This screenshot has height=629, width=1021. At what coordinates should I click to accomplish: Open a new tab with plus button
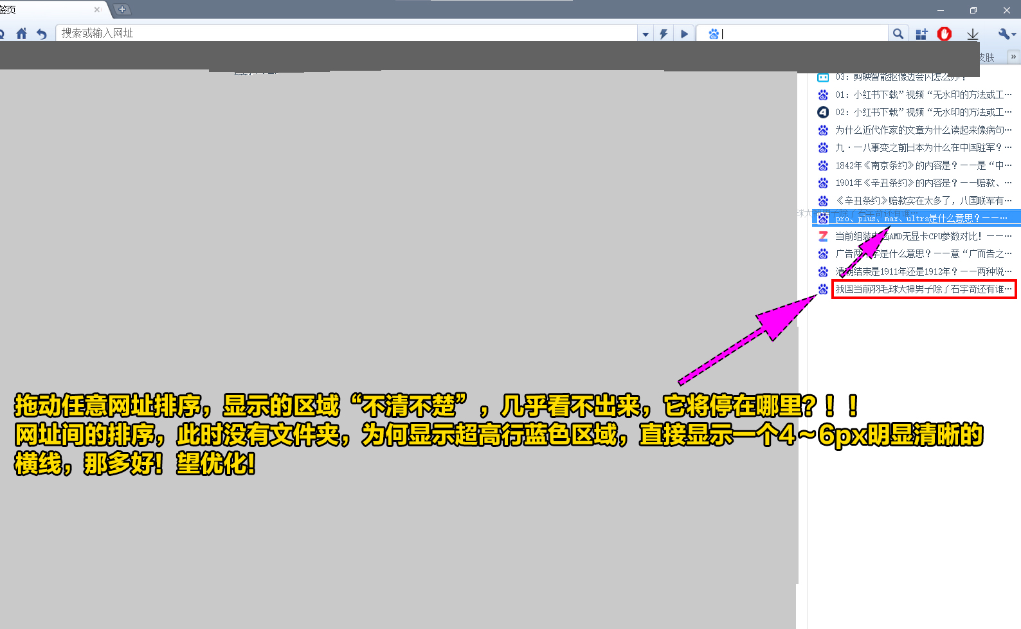122,9
